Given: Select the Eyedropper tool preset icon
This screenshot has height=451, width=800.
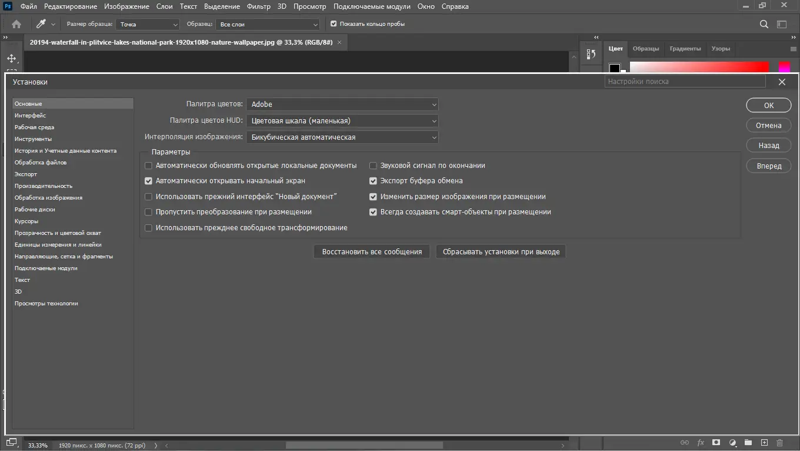Looking at the screenshot, I should 41,24.
